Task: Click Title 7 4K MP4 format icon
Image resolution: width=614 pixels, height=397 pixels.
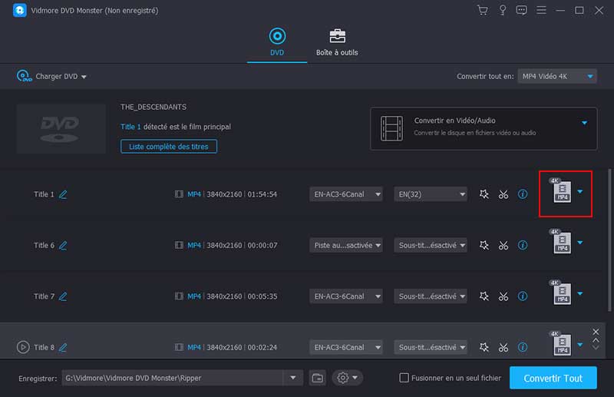Action: (x=561, y=293)
